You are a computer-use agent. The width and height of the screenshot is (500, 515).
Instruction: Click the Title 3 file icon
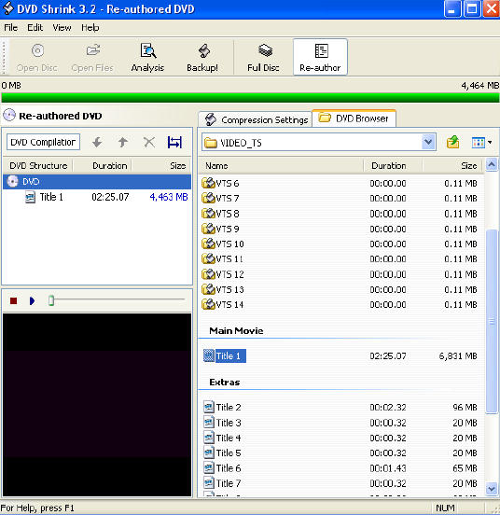tap(209, 423)
